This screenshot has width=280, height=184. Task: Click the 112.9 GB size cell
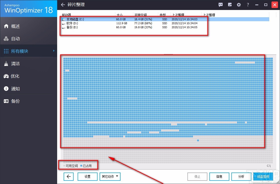click(x=122, y=23)
